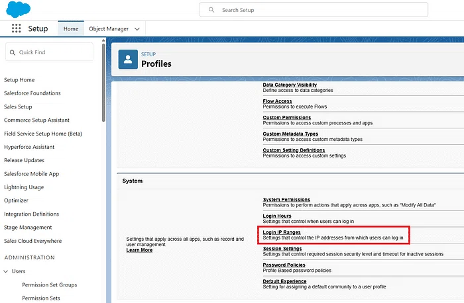
Task: Click the Search Setup magnifier icon
Action: tap(211, 10)
